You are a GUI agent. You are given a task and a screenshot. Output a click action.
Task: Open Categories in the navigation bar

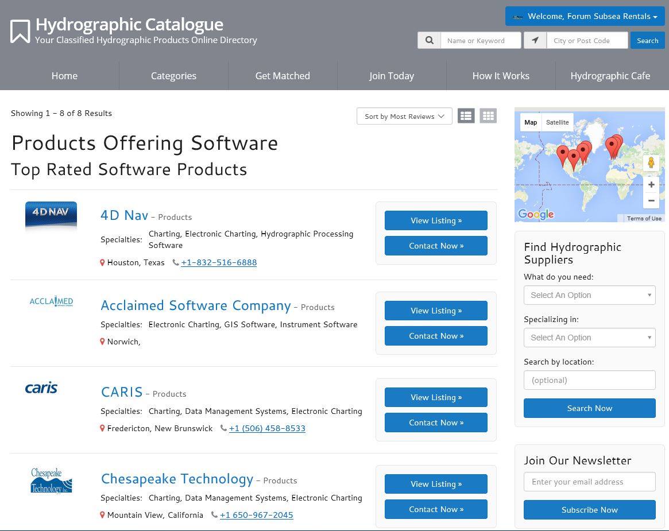pos(173,76)
